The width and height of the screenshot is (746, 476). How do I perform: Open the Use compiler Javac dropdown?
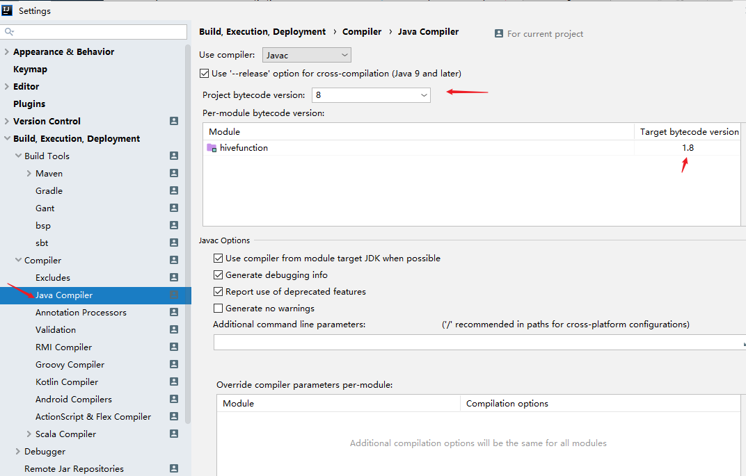(306, 55)
